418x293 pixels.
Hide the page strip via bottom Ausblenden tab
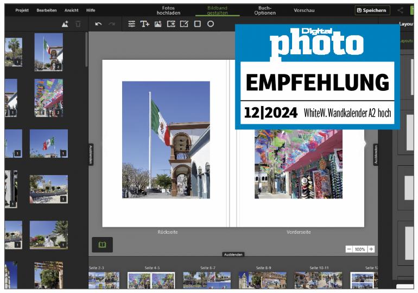point(233,254)
